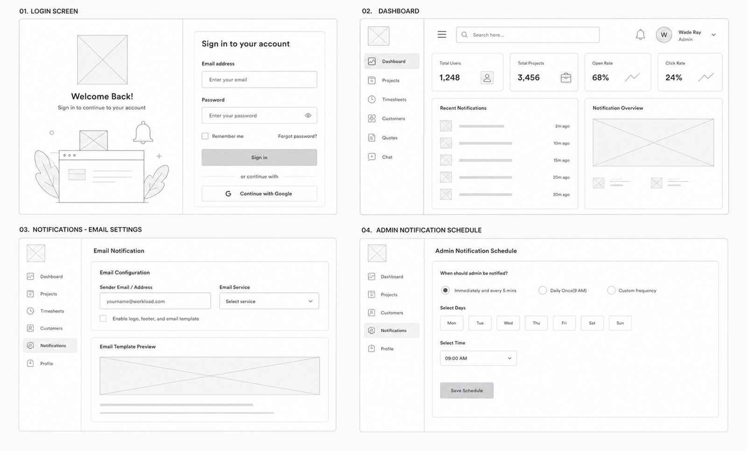Click the user icon in the Total Users card
Image resolution: width=747 pixels, height=451 pixels.
click(x=487, y=78)
